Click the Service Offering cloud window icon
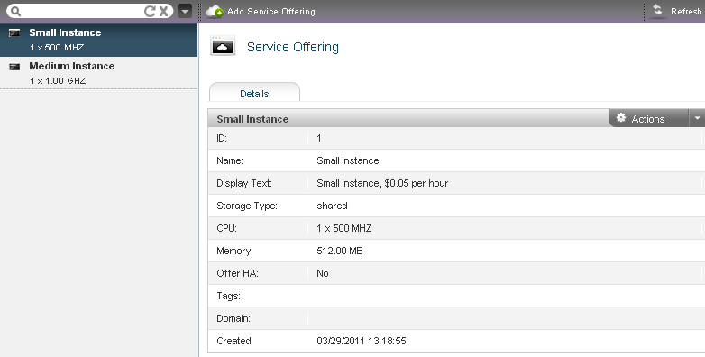 223,46
